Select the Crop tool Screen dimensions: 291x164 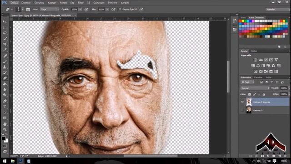tap(5, 44)
